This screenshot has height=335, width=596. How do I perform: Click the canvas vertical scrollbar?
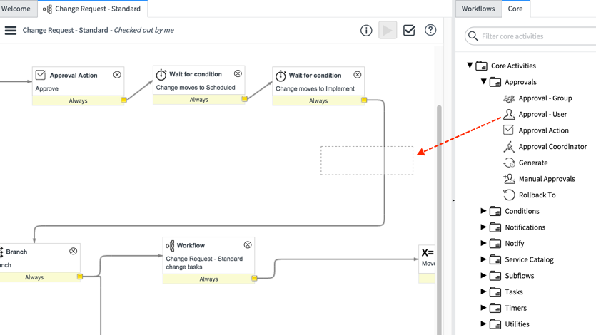click(x=439, y=220)
